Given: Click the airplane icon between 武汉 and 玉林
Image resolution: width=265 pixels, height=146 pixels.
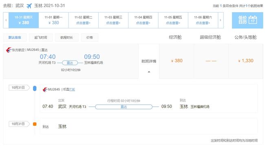Looking at the screenshot, I should point(29,6).
